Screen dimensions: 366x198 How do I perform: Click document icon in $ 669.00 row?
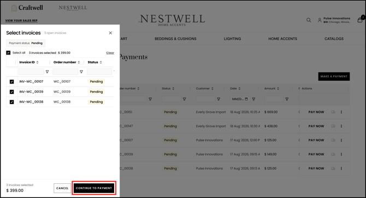[x=333, y=112]
